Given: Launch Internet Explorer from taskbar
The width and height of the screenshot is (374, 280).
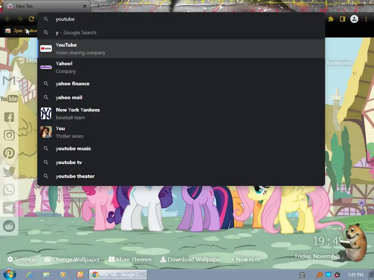Looking at the screenshot, I should click(30, 275).
